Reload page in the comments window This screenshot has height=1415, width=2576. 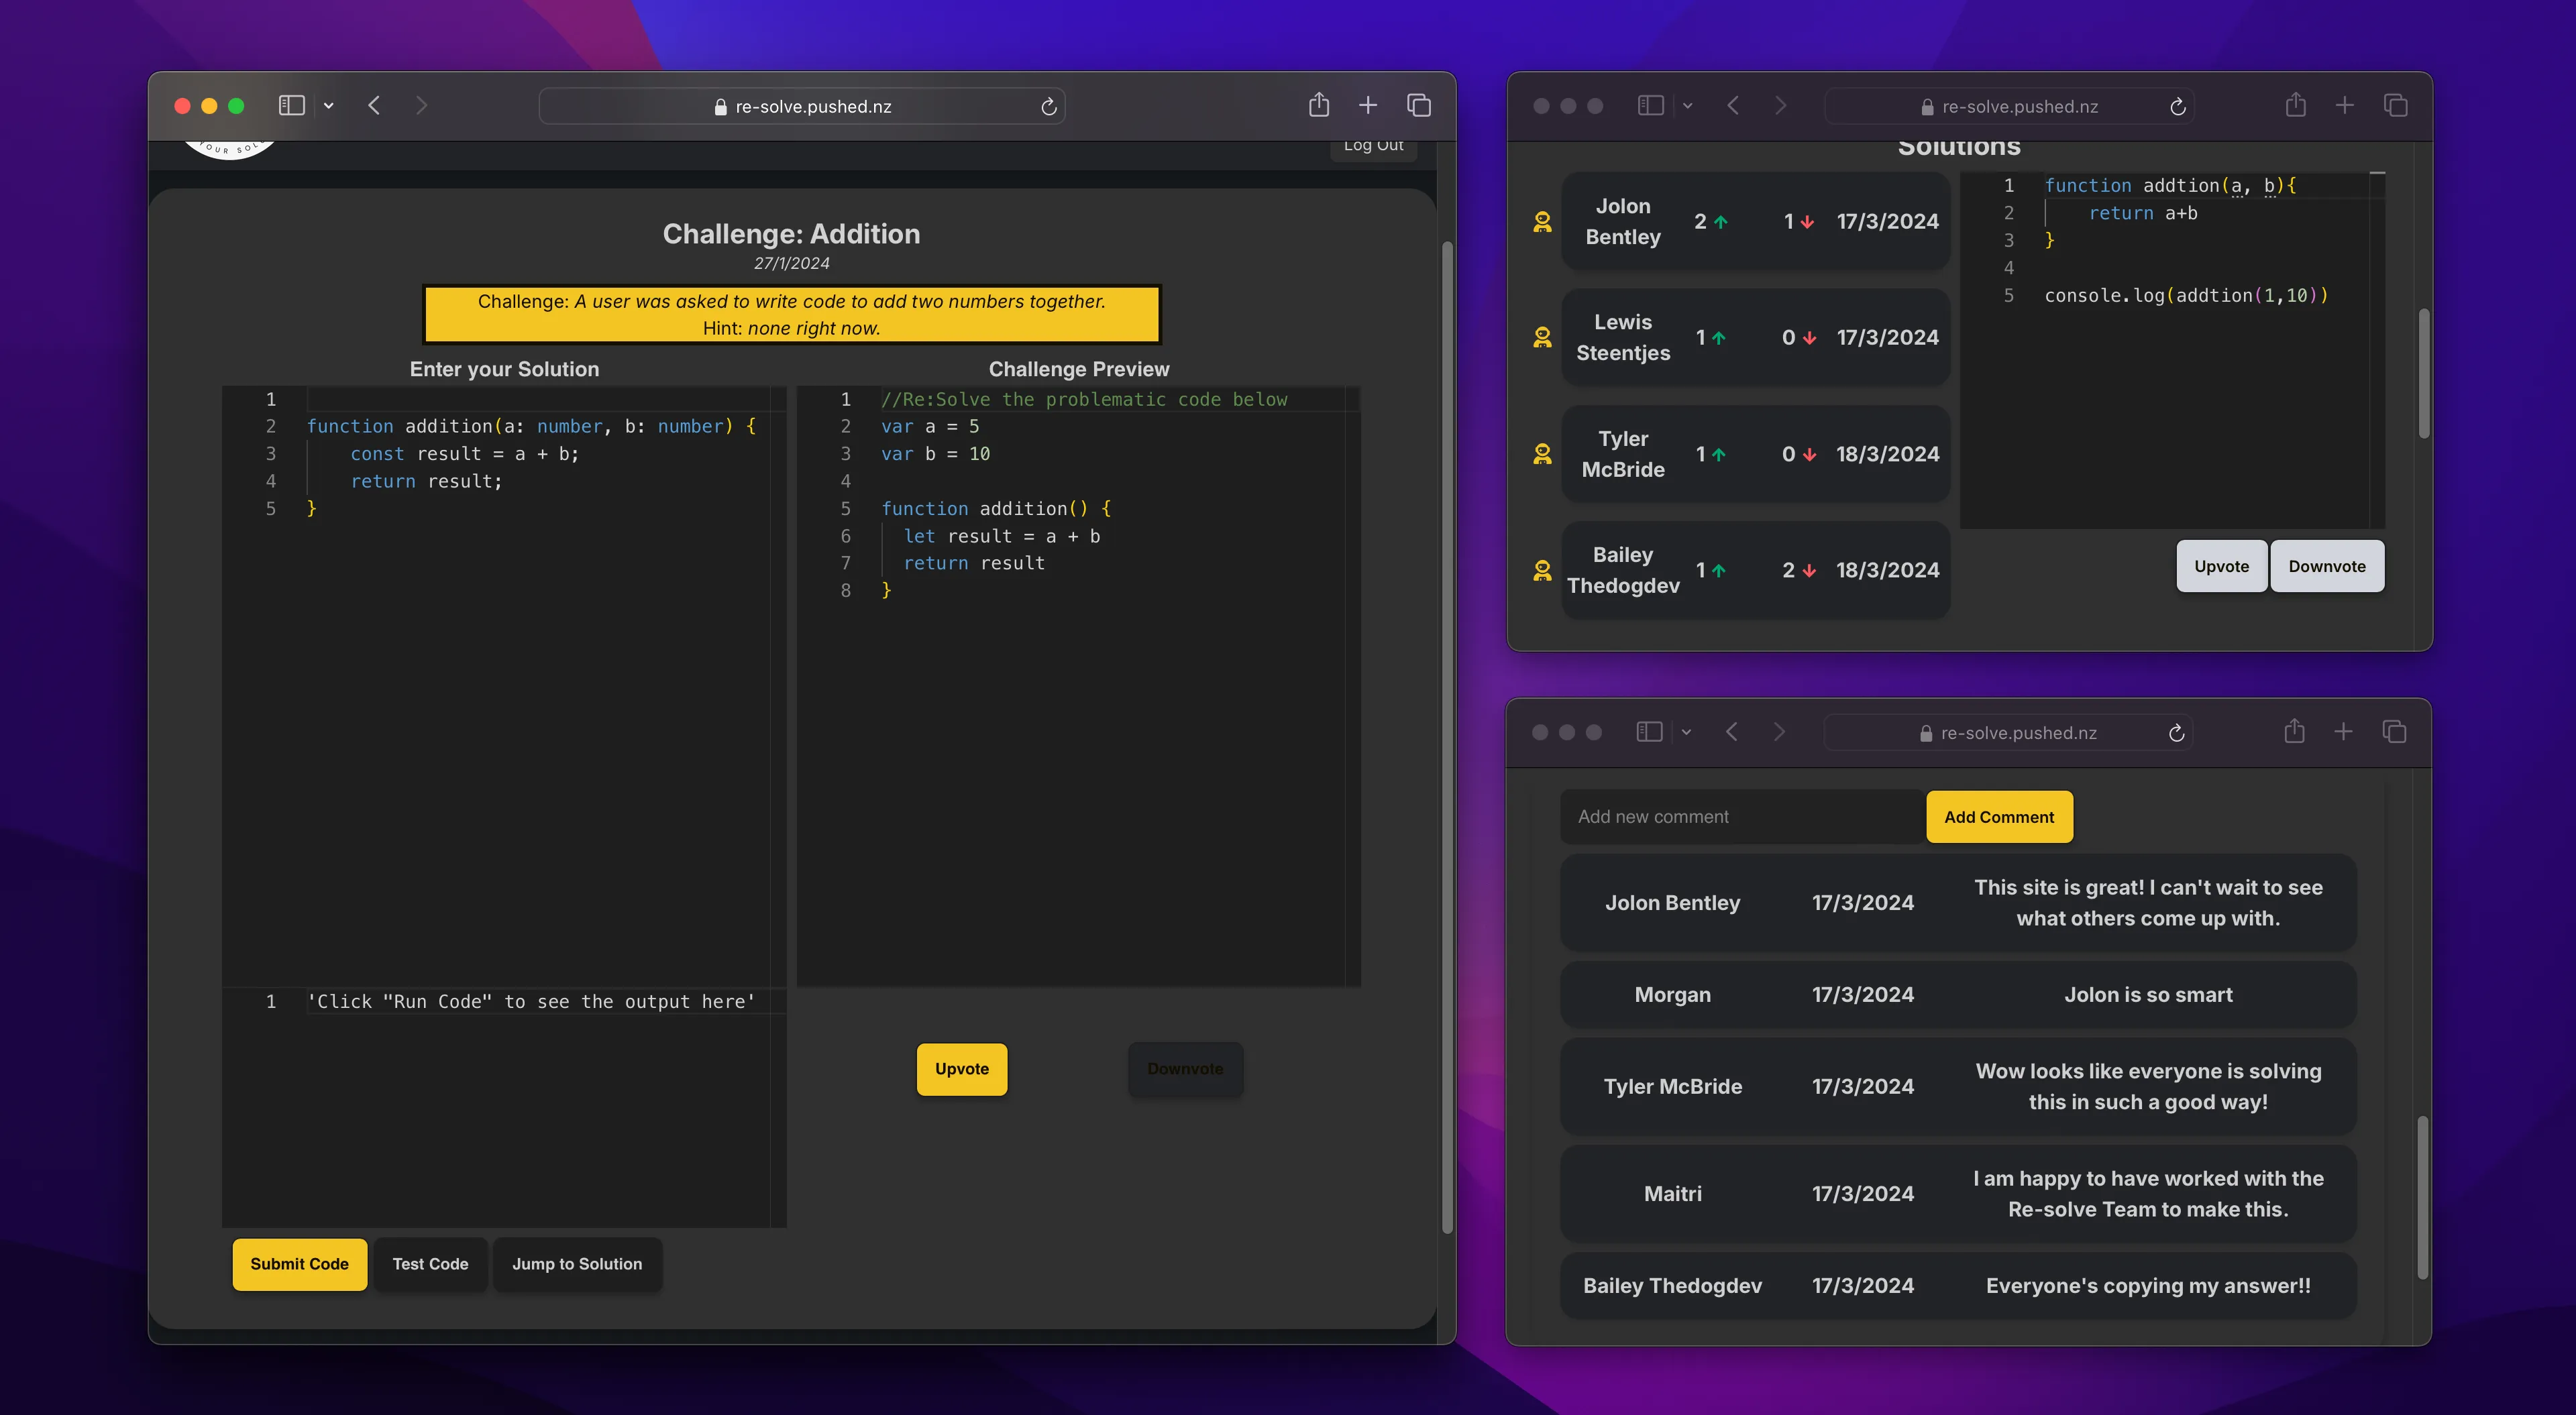tap(2176, 733)
